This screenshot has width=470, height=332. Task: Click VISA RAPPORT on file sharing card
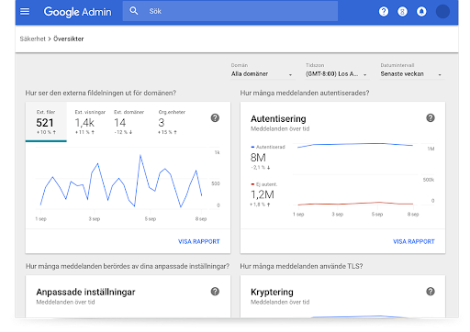point(199,241)
